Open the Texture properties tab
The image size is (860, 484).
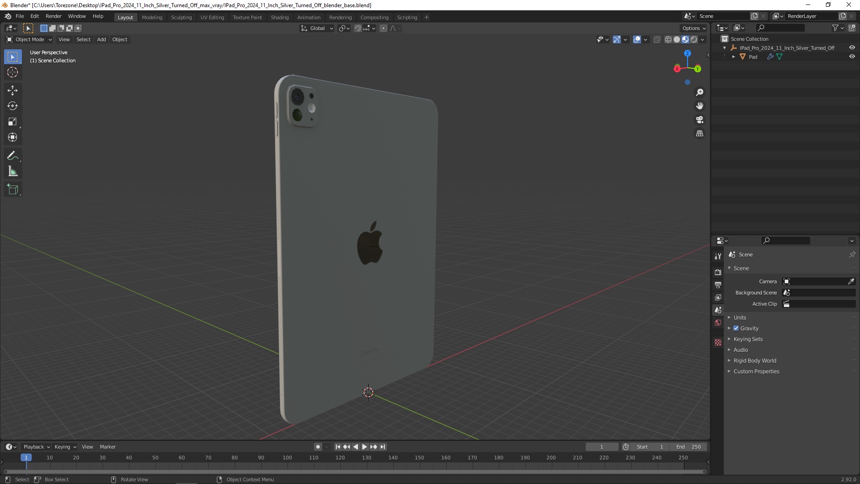pos(718,342)
